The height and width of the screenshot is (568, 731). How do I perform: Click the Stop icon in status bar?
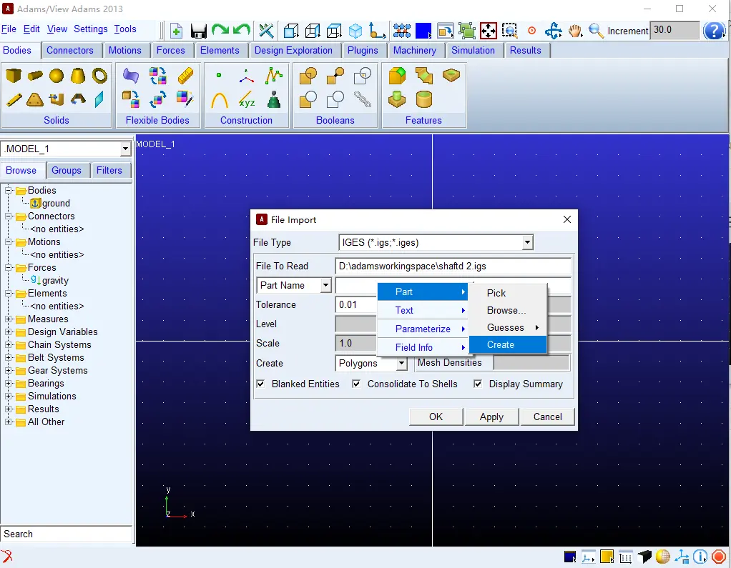coord(718,557)
